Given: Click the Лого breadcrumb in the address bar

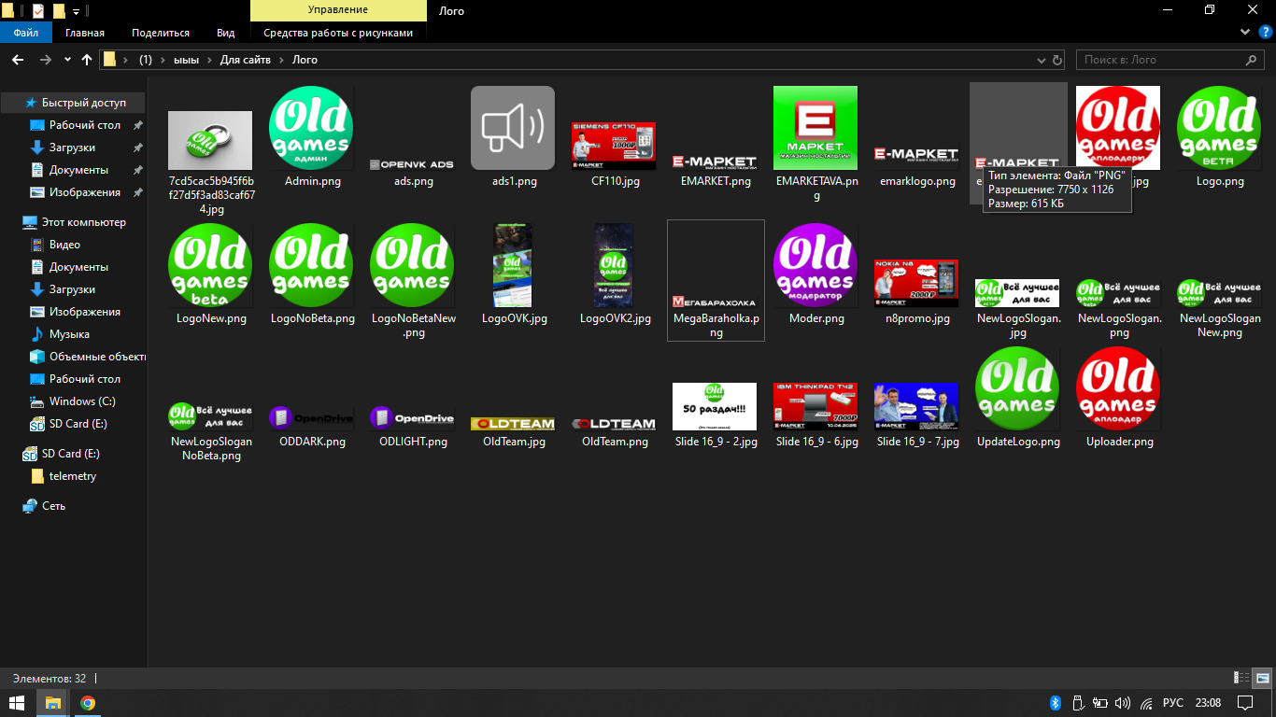Looking at the screenshot, I should click(x=305, y=60).
